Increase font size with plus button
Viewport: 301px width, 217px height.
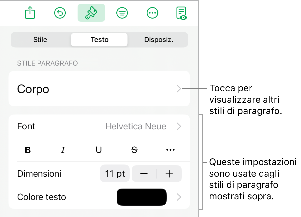click(169, 174)
